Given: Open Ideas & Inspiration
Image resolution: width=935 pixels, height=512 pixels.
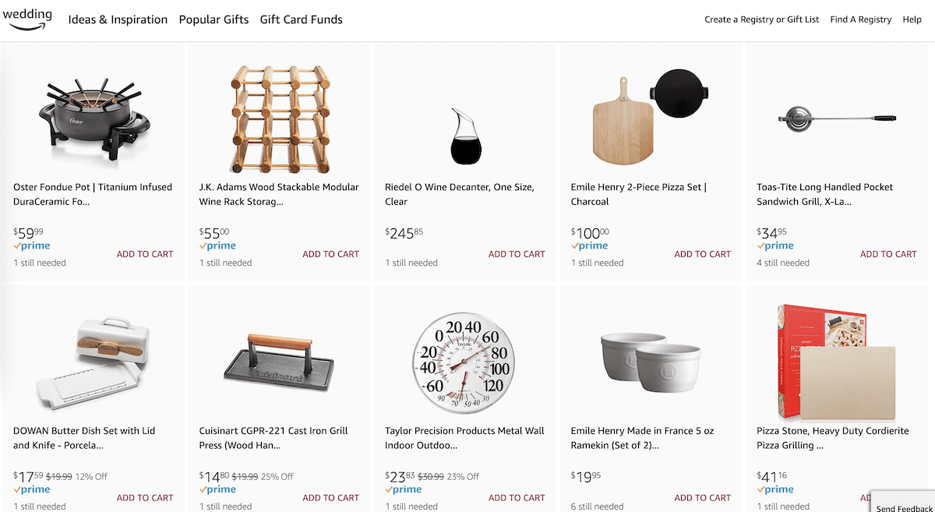Looking at the screenshot, I should pos(118,19).
